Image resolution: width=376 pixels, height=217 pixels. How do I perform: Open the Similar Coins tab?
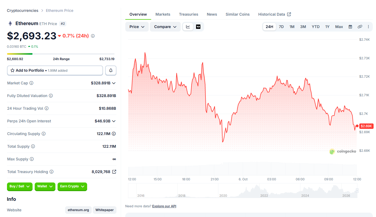click(237, 14)
